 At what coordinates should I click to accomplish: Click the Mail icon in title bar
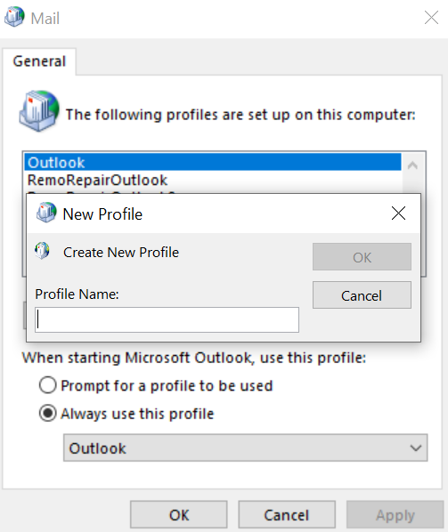[14, 17]
